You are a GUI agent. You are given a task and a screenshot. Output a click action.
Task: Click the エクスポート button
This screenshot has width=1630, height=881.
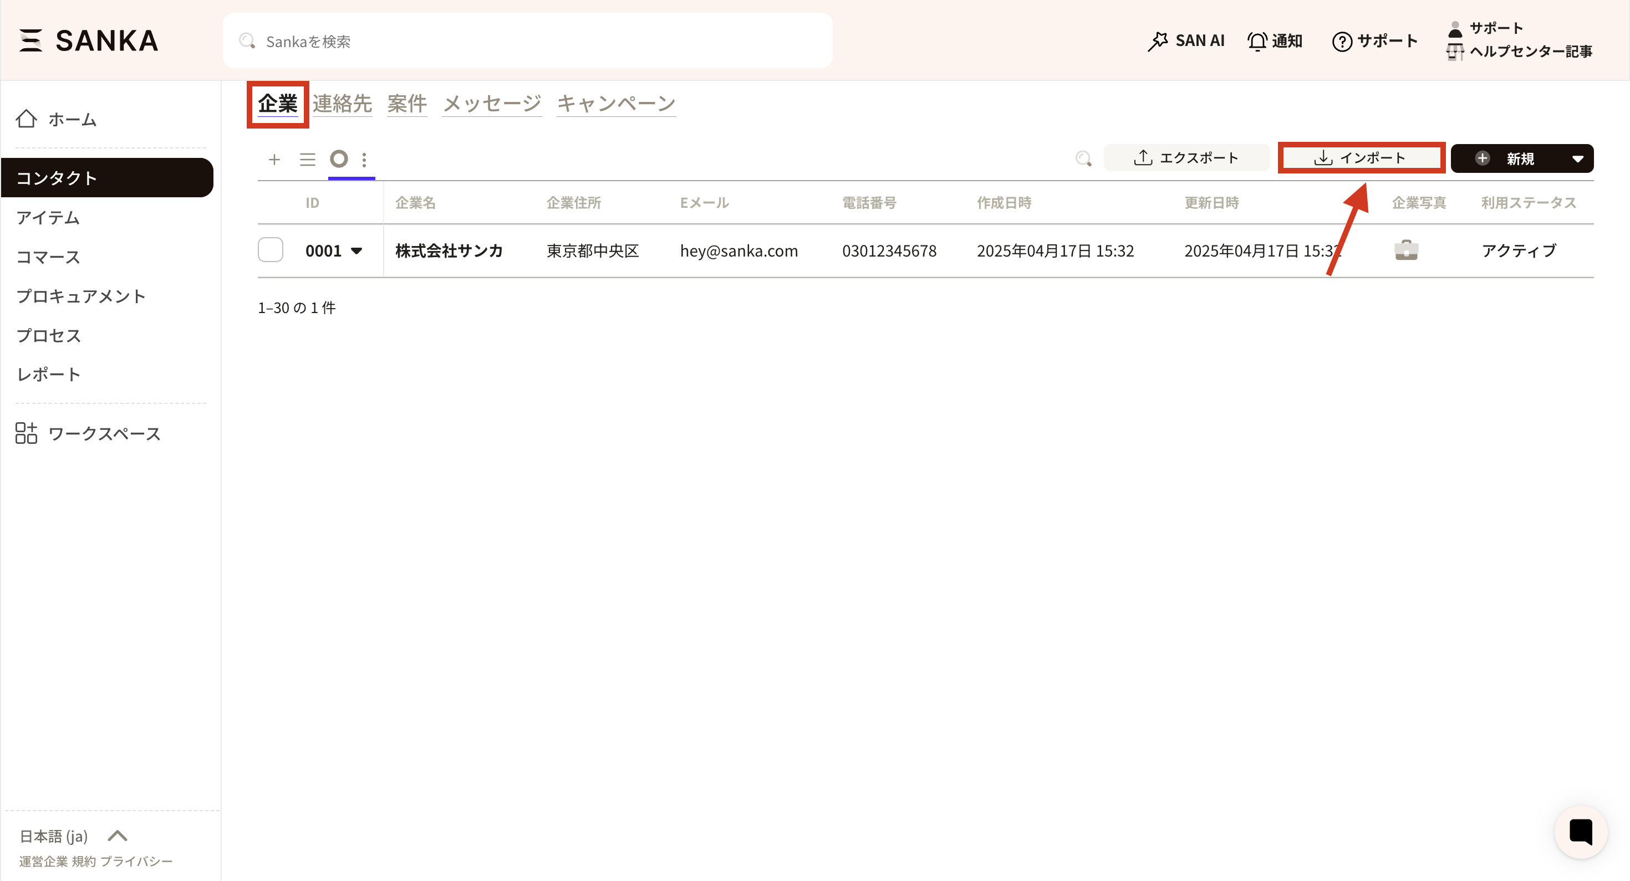point(1186,158)
